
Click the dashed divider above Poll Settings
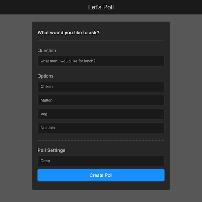[101, 140]
